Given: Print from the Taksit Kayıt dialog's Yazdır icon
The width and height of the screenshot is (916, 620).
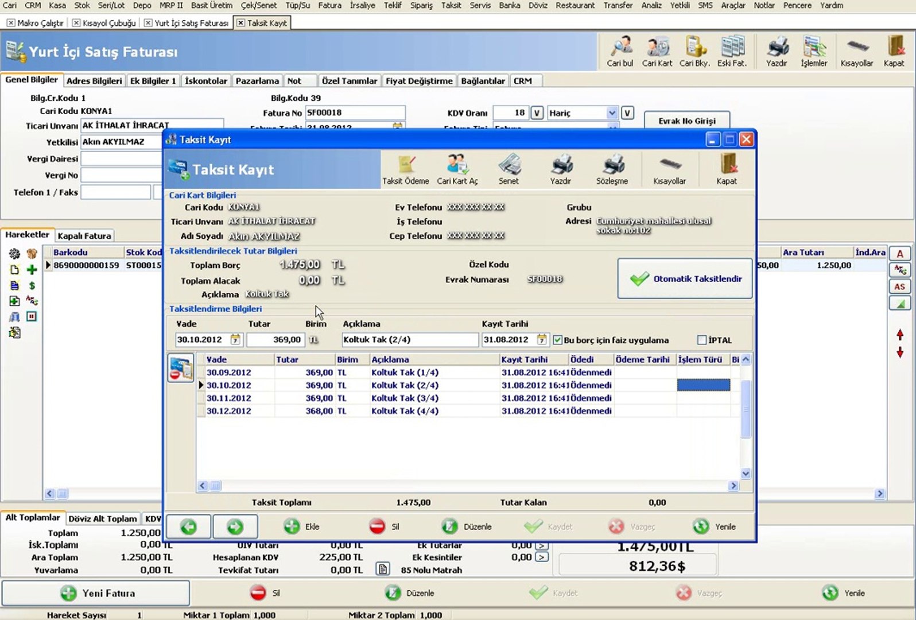Looking at the screenshot, I should point(561,169).
